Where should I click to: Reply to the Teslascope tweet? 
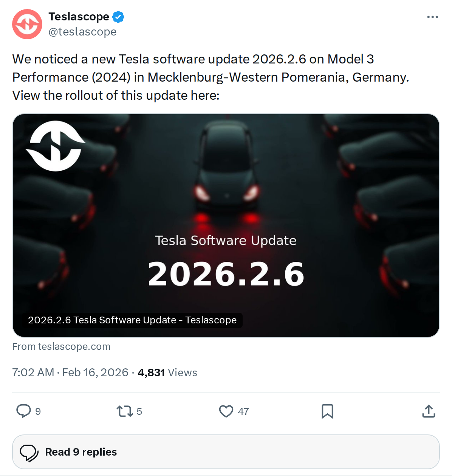click(23, 411)
